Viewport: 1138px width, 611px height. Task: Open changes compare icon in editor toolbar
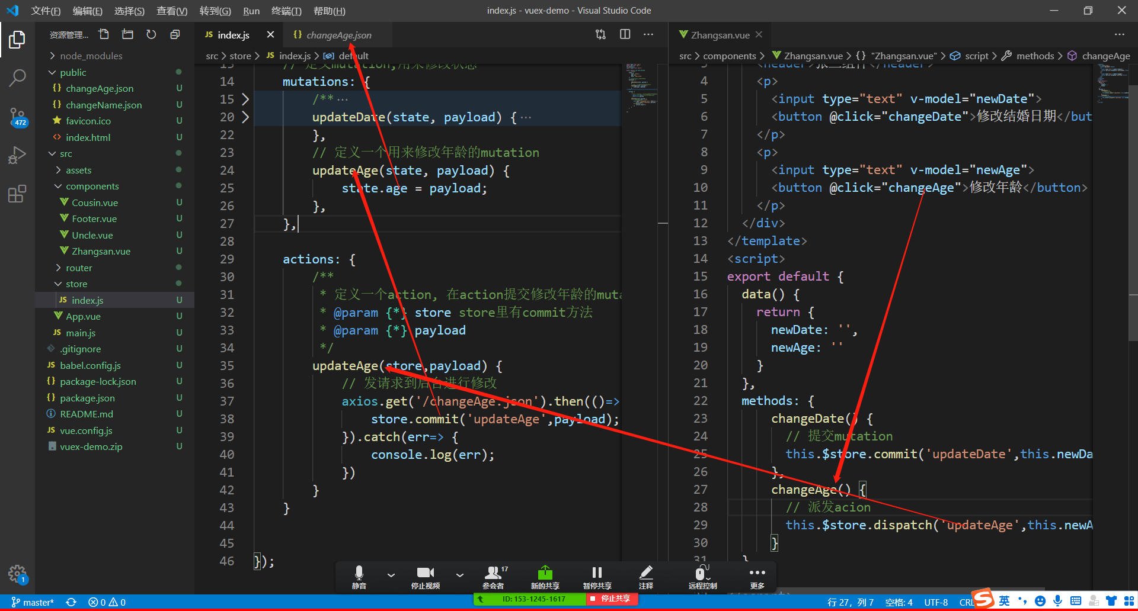(x=600, y=34)
